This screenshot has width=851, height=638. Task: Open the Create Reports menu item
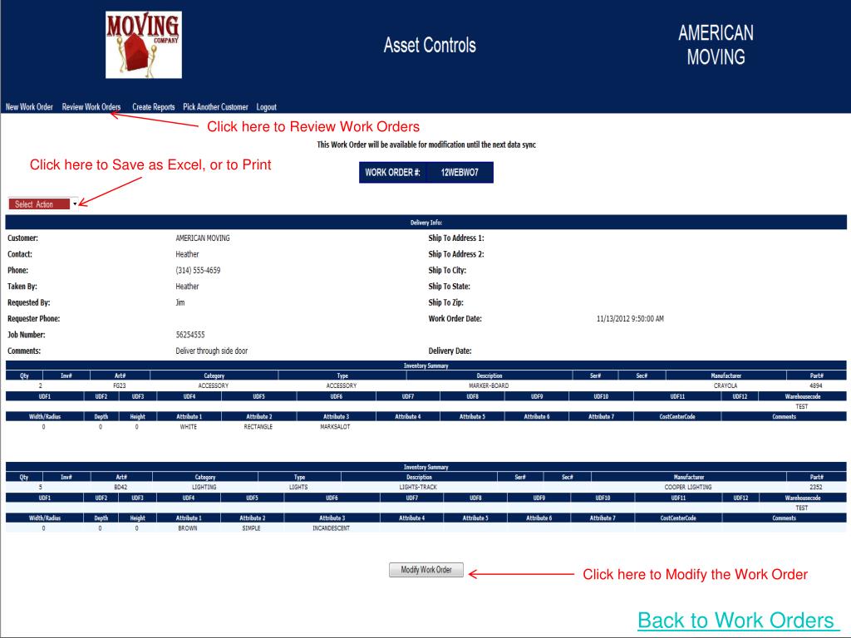click(154, 107)
